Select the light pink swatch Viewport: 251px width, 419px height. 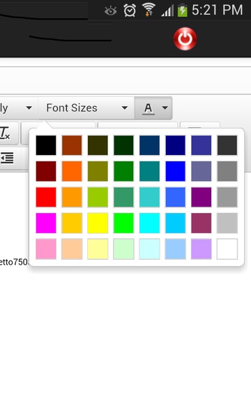point(46,249)
